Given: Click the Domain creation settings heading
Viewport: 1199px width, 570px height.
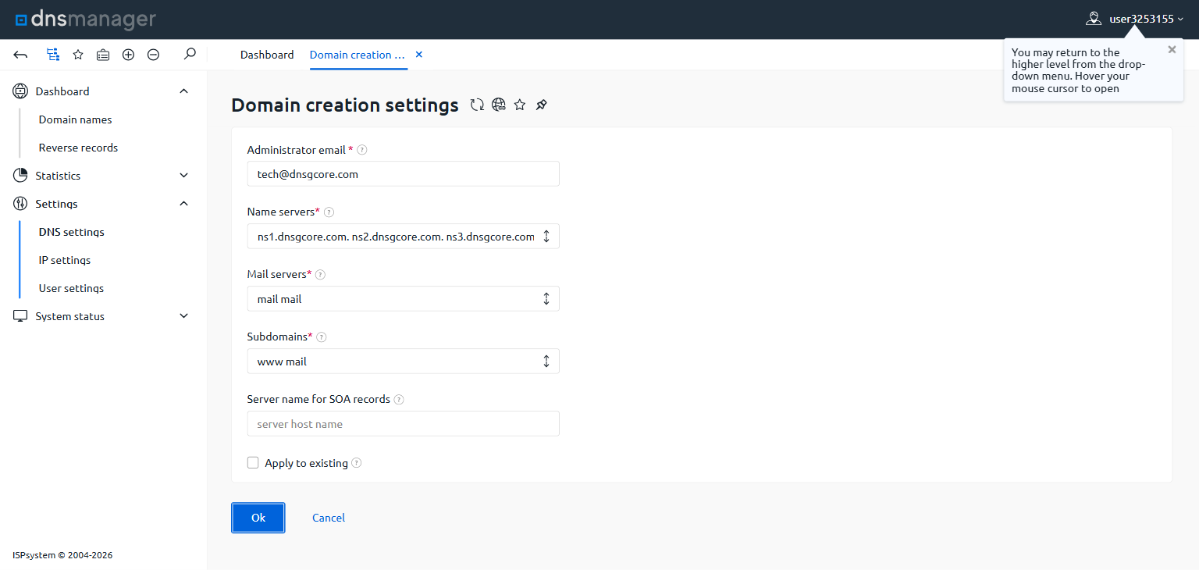Looking at the screenshot, I should [345, 105].
